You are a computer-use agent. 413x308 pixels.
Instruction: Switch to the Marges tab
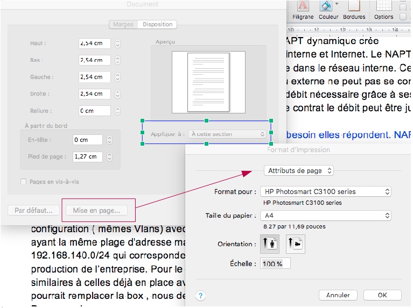click(123, 24)
